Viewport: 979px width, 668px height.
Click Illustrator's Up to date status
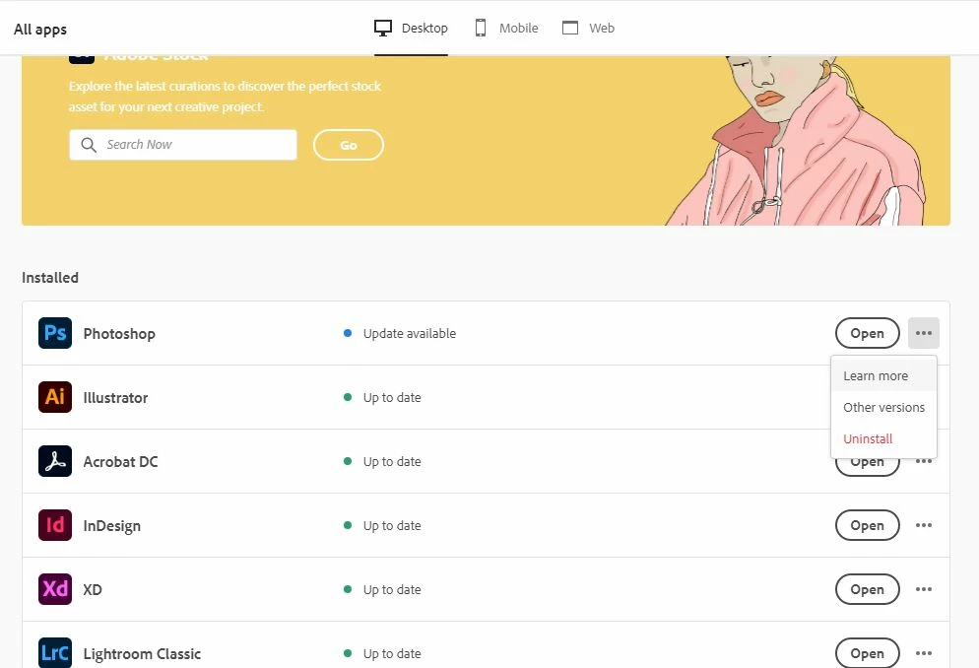[x=382, y=398]
